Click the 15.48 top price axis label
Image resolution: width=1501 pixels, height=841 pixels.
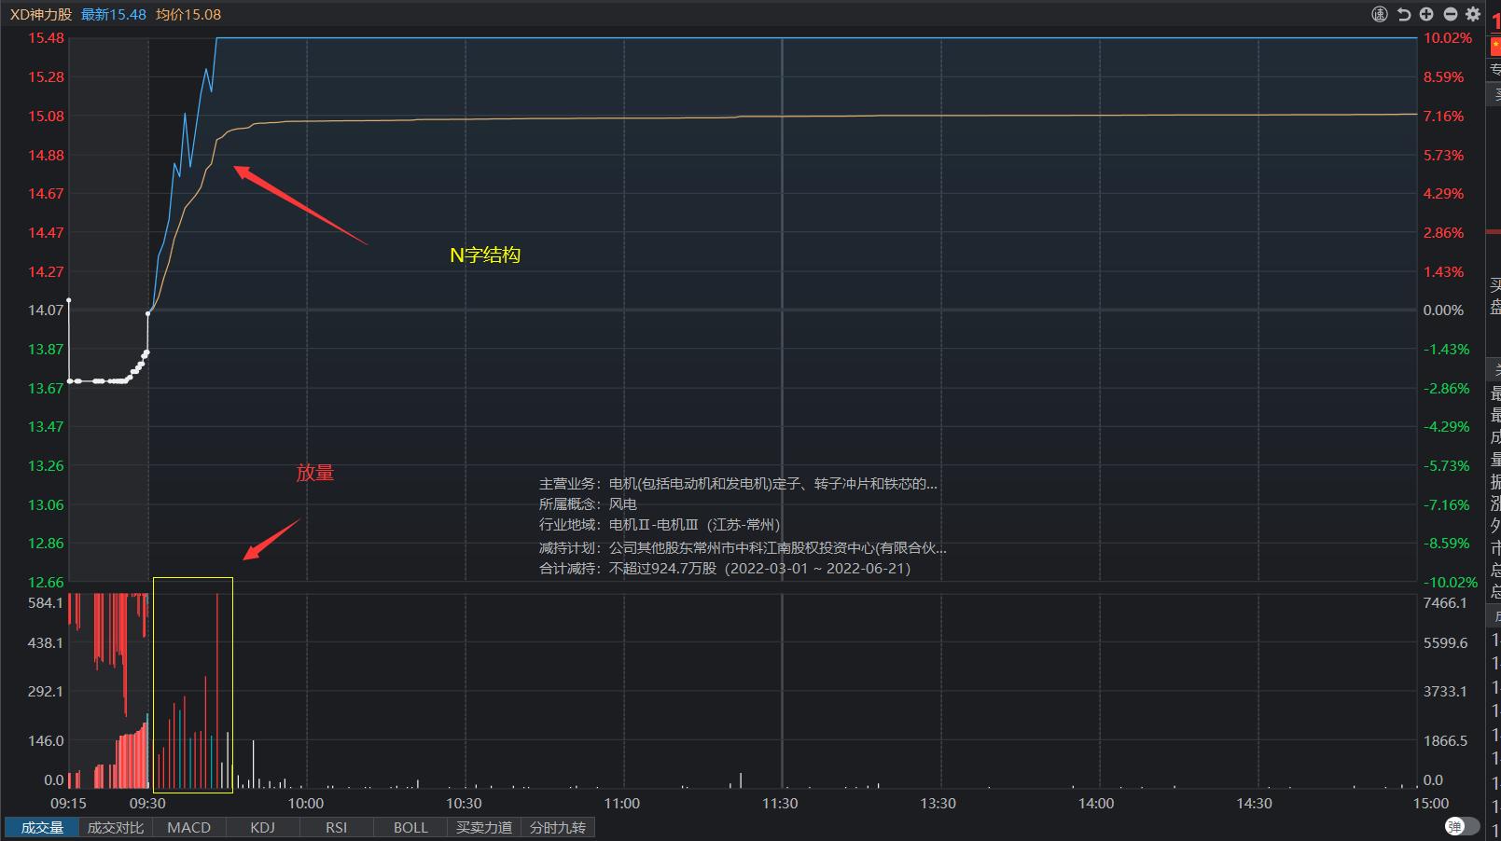pos(46,38)
